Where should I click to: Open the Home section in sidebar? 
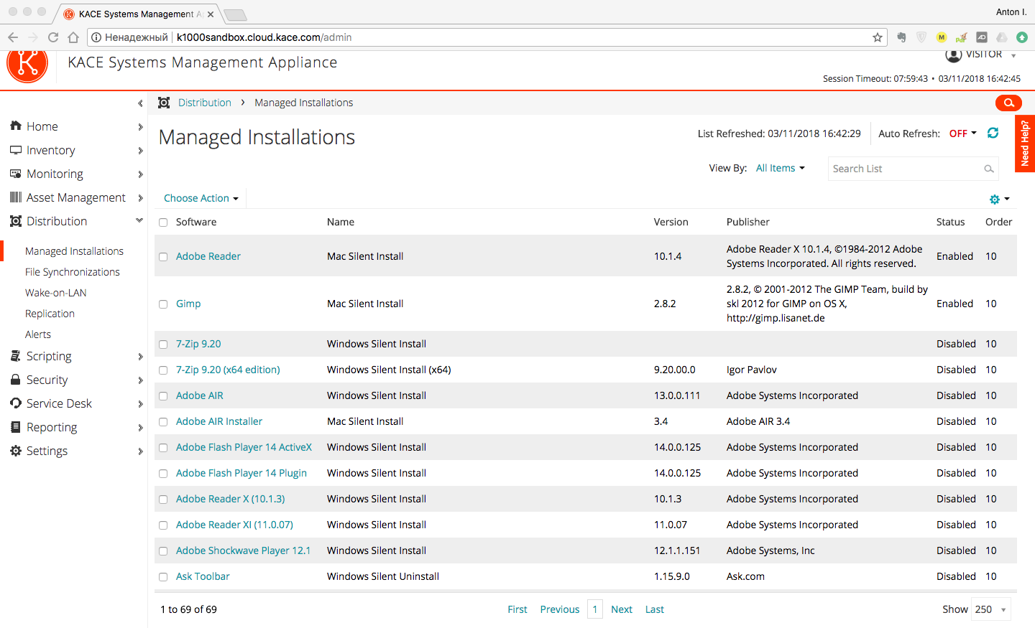42,126
